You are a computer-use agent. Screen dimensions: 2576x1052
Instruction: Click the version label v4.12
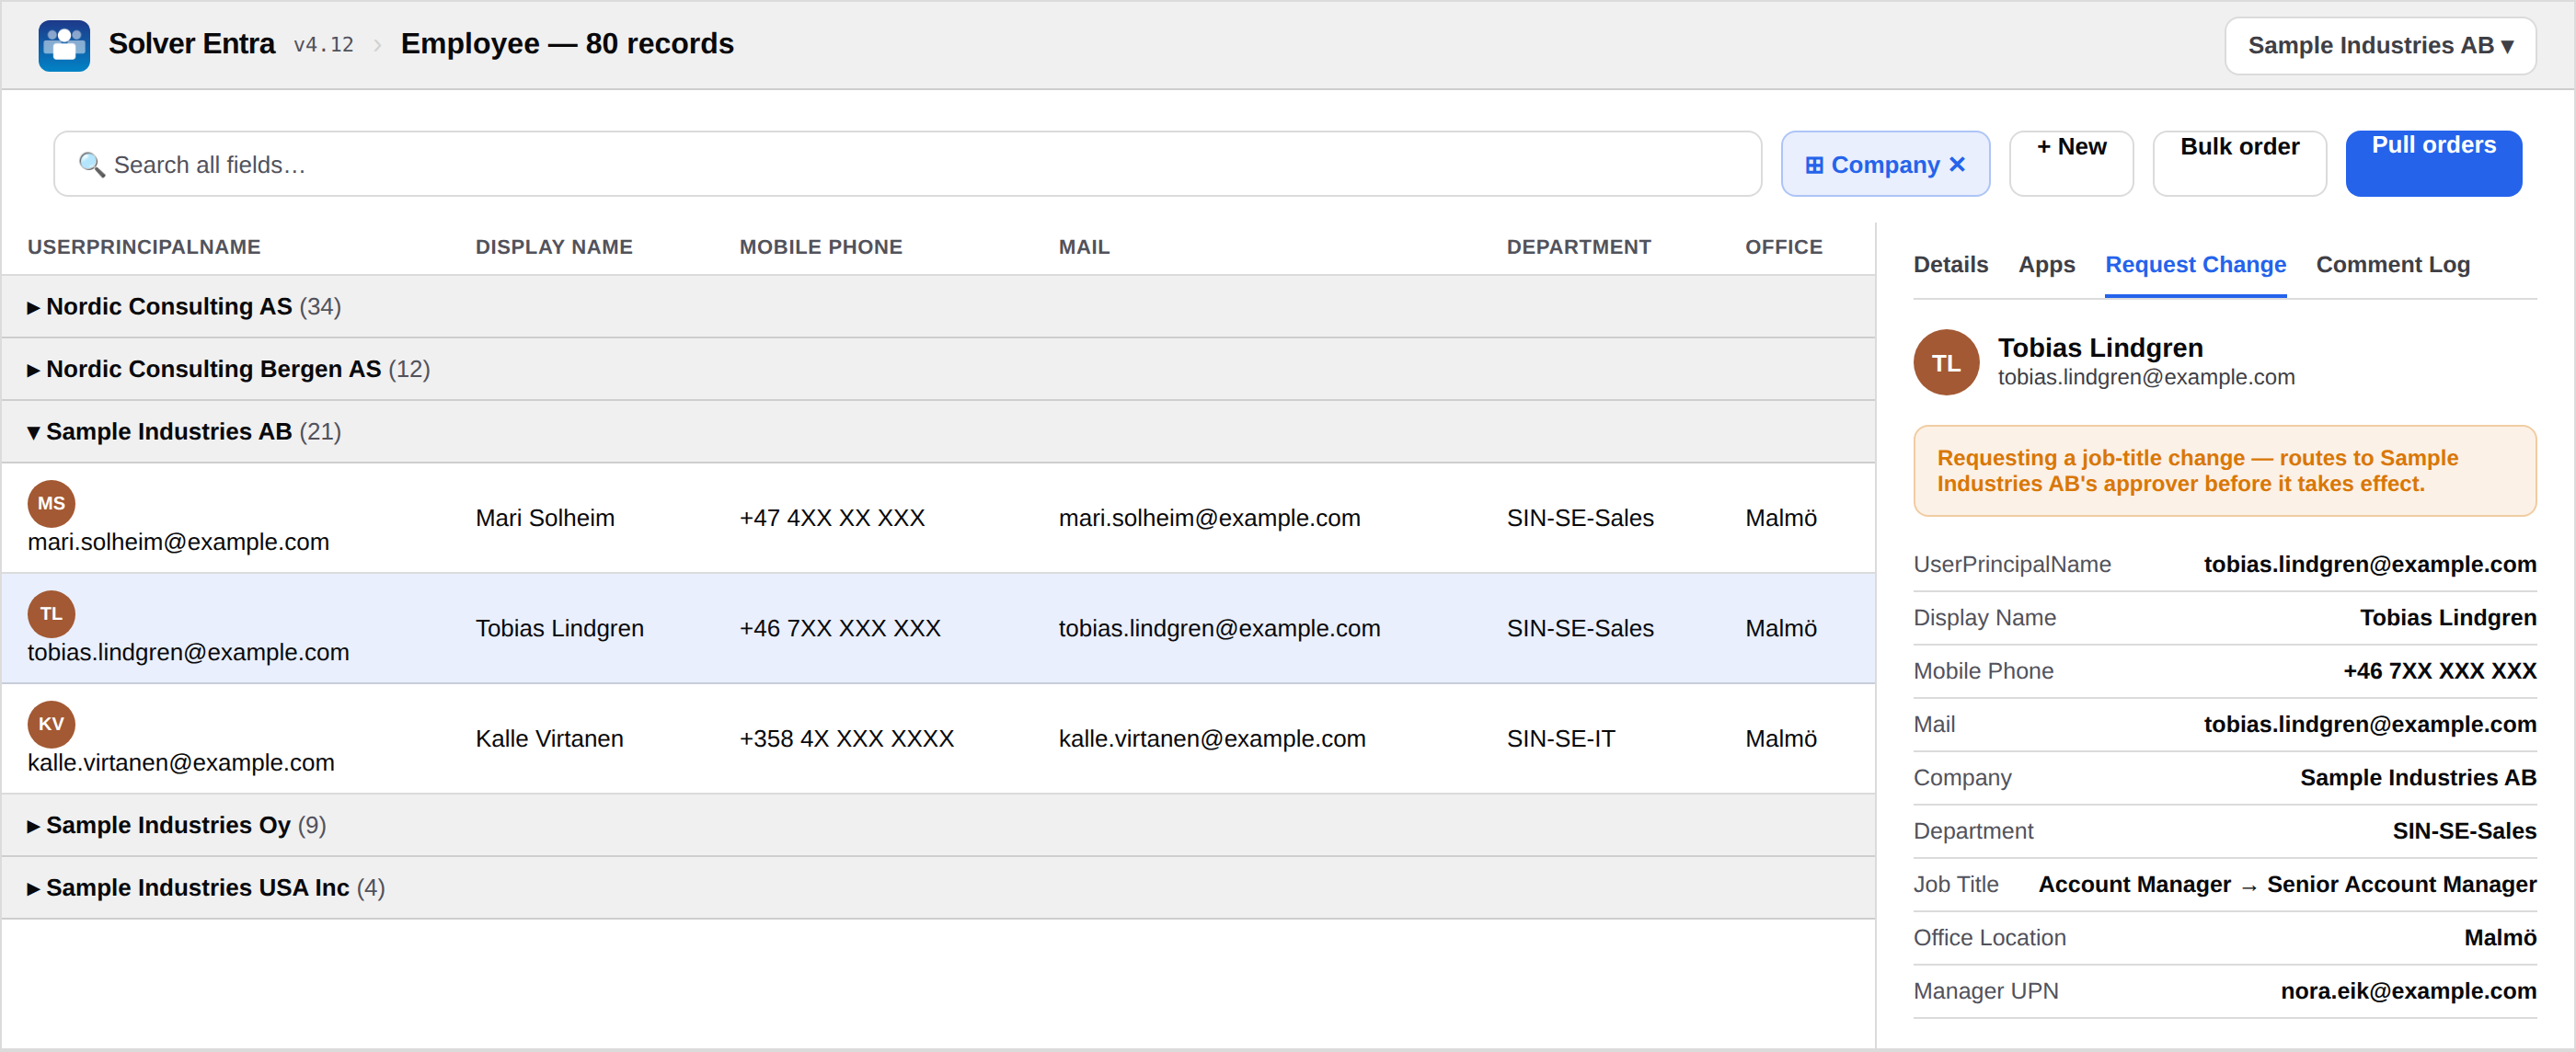[x=323, y=45]
